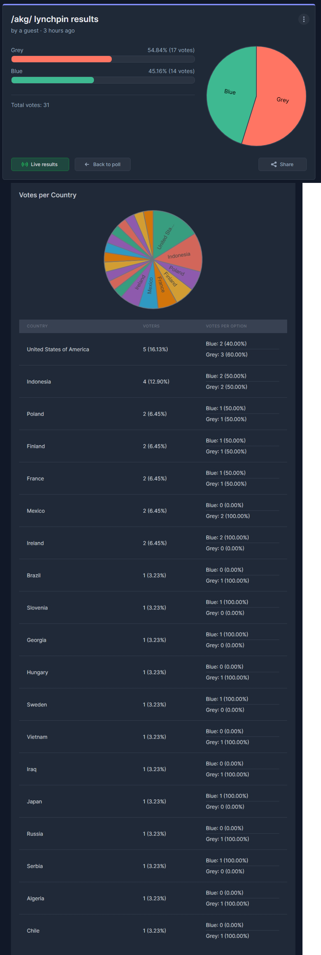Image resolution: width=321 pixels, height=955 pixels.
Task: Select the Georgia country cell
Action: [36, 640]
